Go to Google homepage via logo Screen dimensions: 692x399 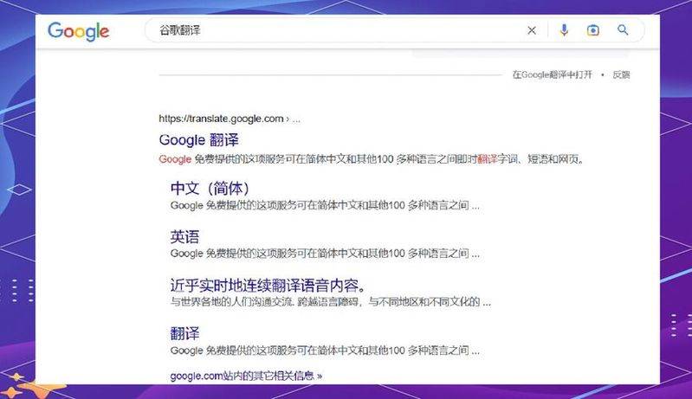[79, 31]
